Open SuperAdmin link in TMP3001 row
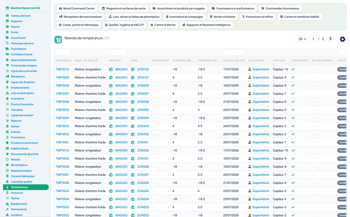 (261, 143)
